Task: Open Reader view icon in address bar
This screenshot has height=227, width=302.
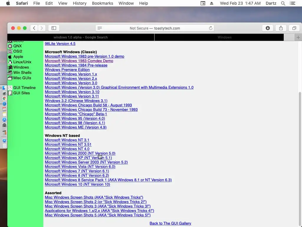Action: click(100, 28)
